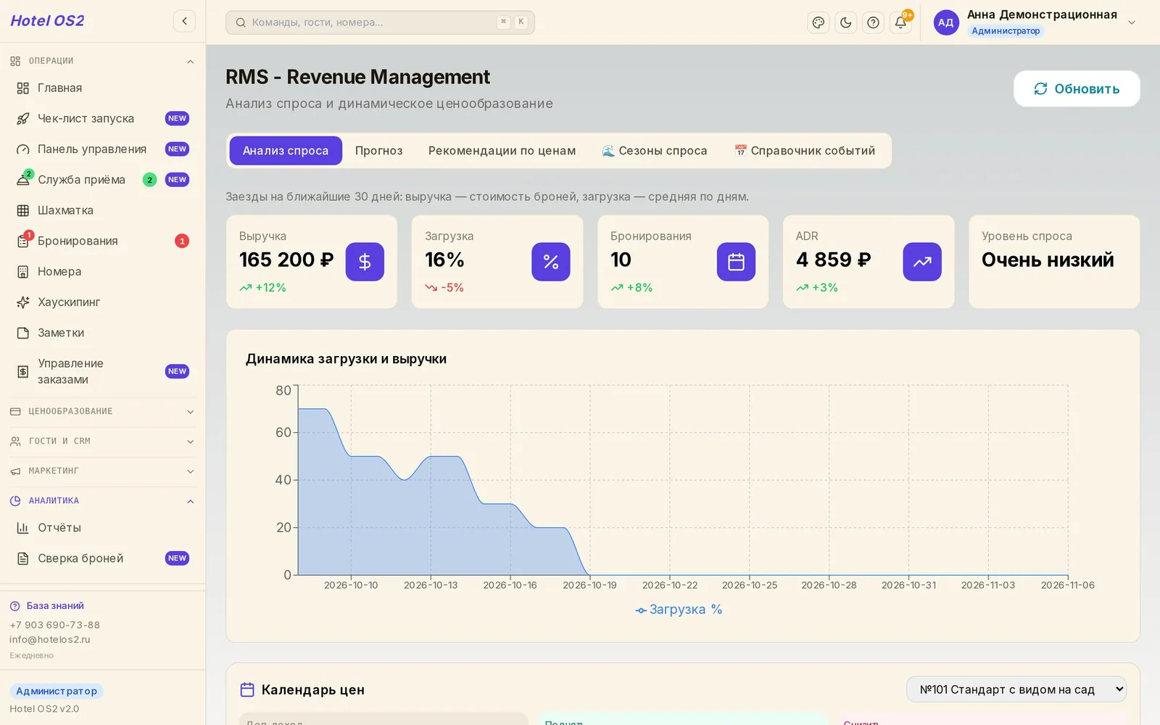Image resolution: width=1160 pixels, height=725 pixels.
Task: Click the Обновить button
Action: click(x=1077, y=88)
